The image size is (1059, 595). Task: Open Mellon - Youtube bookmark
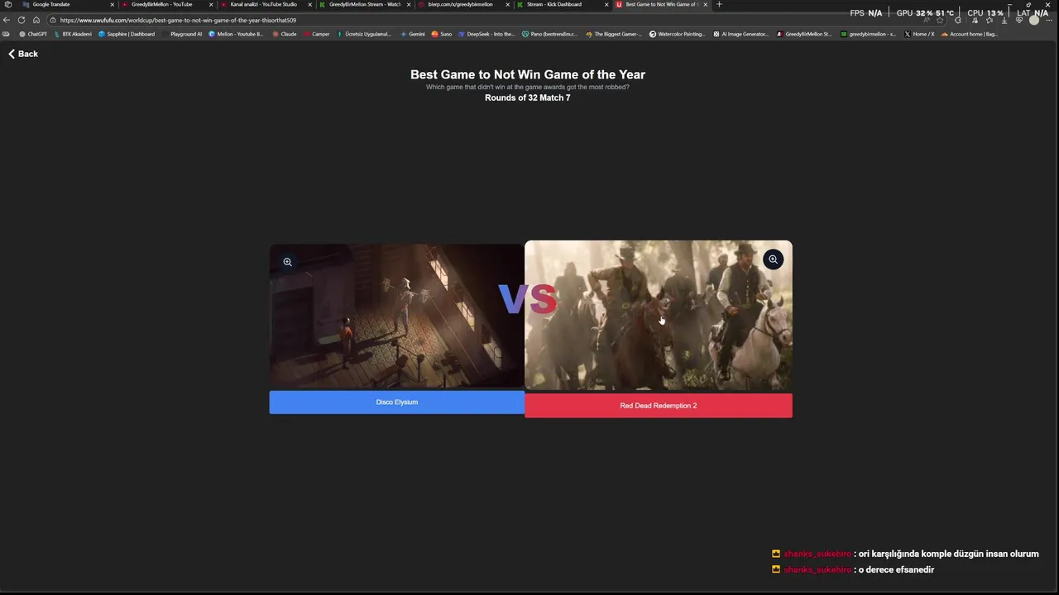pyautogui.click(x=236, y=34)
